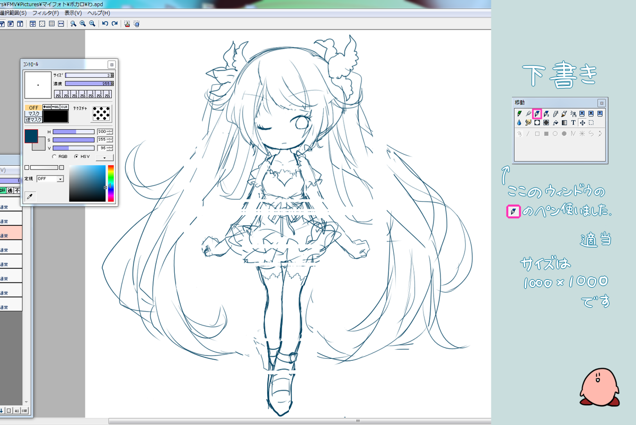Click the dark blue foreground color swatch
636x425 pixels.
pyautogui.click(x=31, y=136)
